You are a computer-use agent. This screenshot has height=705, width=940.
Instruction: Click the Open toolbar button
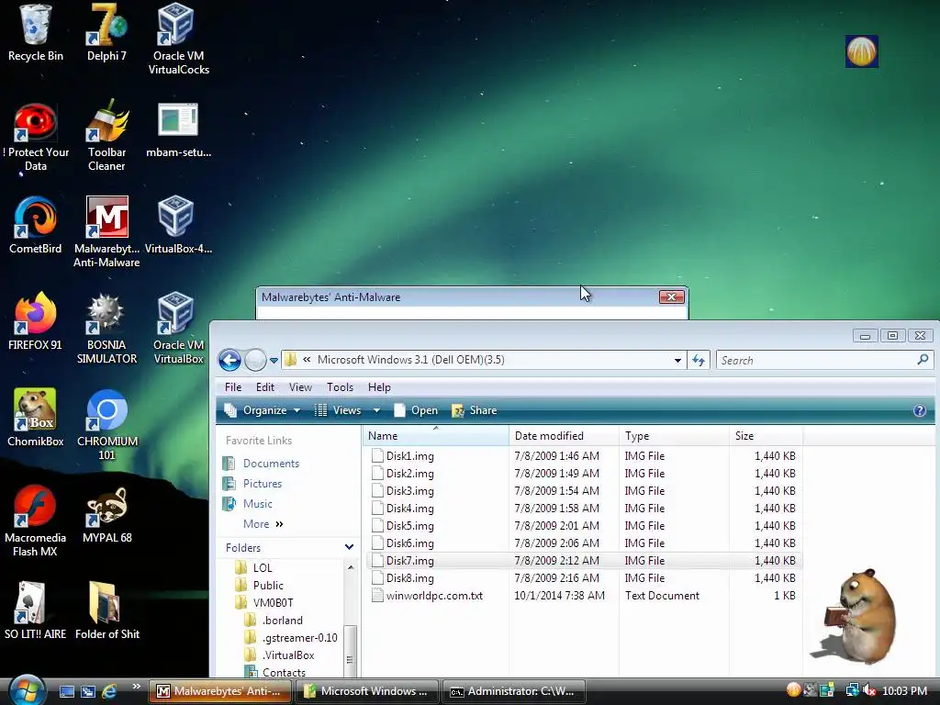click(x=416, y=410)
